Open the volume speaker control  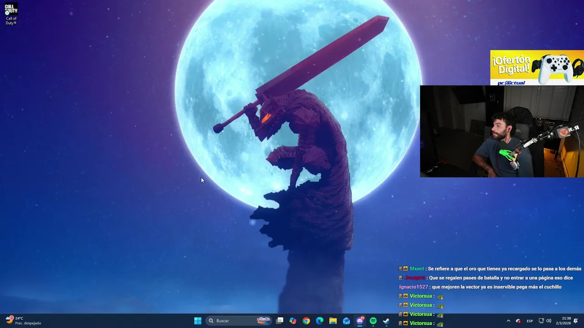(x=548, y=321)
